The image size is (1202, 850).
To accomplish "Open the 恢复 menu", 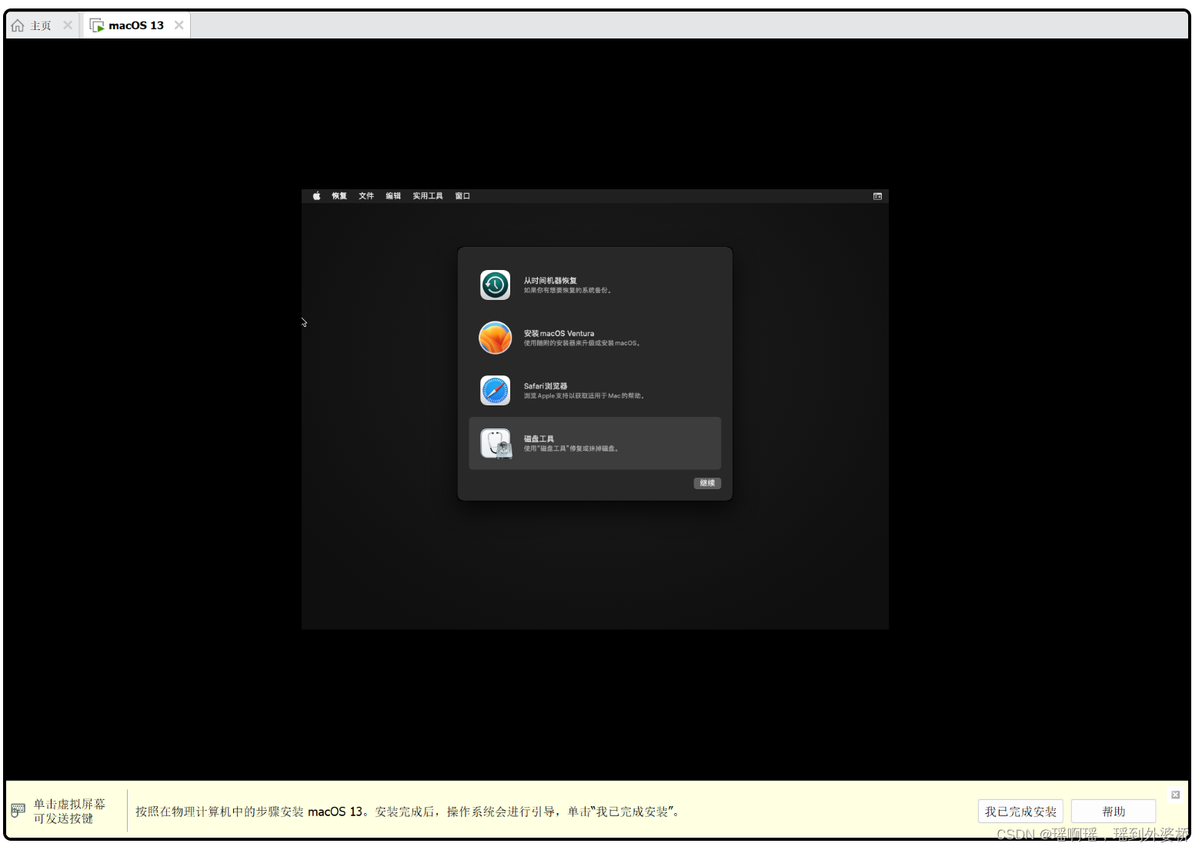I will click(339, 196).
